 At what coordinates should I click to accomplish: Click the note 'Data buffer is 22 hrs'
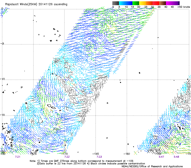pos(51,164)
